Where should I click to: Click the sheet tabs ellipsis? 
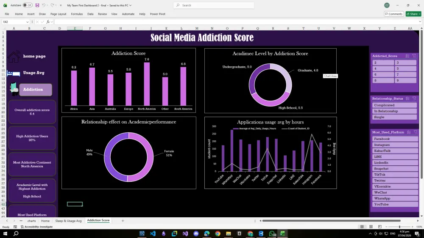click(21, 221)
